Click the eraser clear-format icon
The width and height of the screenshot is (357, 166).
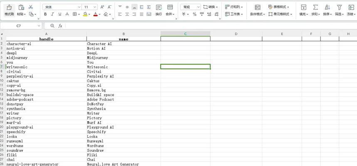[106, 14]
